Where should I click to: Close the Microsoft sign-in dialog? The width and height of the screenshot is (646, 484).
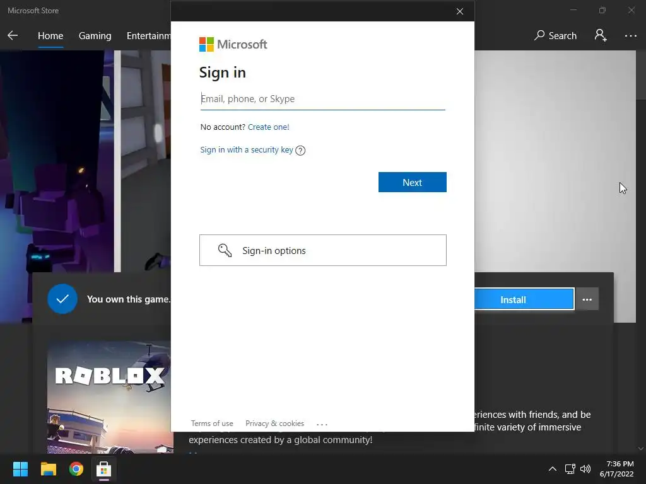460,11
